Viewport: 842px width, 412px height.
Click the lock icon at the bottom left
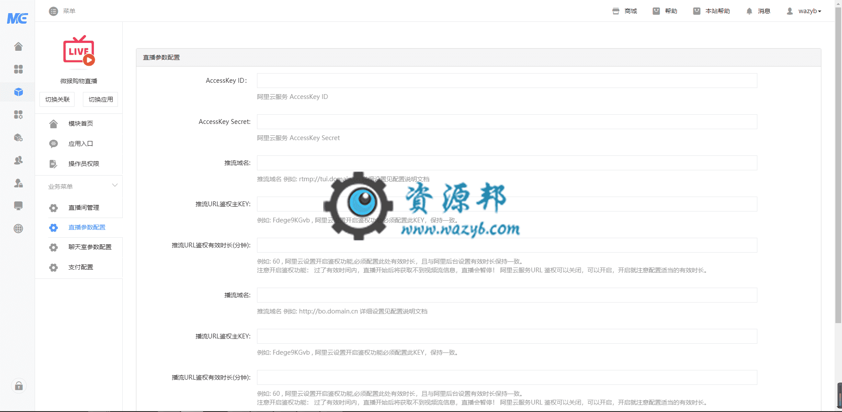click(x=18, y=386)
